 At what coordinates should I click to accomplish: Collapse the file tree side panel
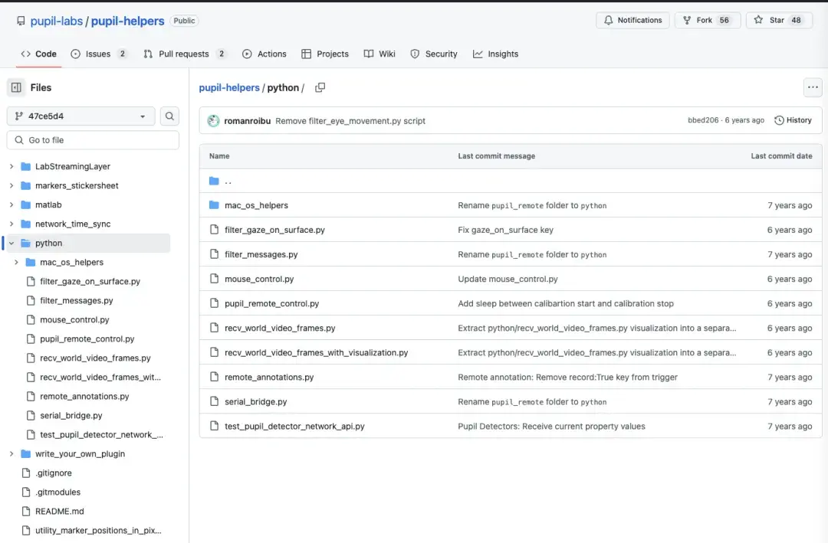click(16, 87)
